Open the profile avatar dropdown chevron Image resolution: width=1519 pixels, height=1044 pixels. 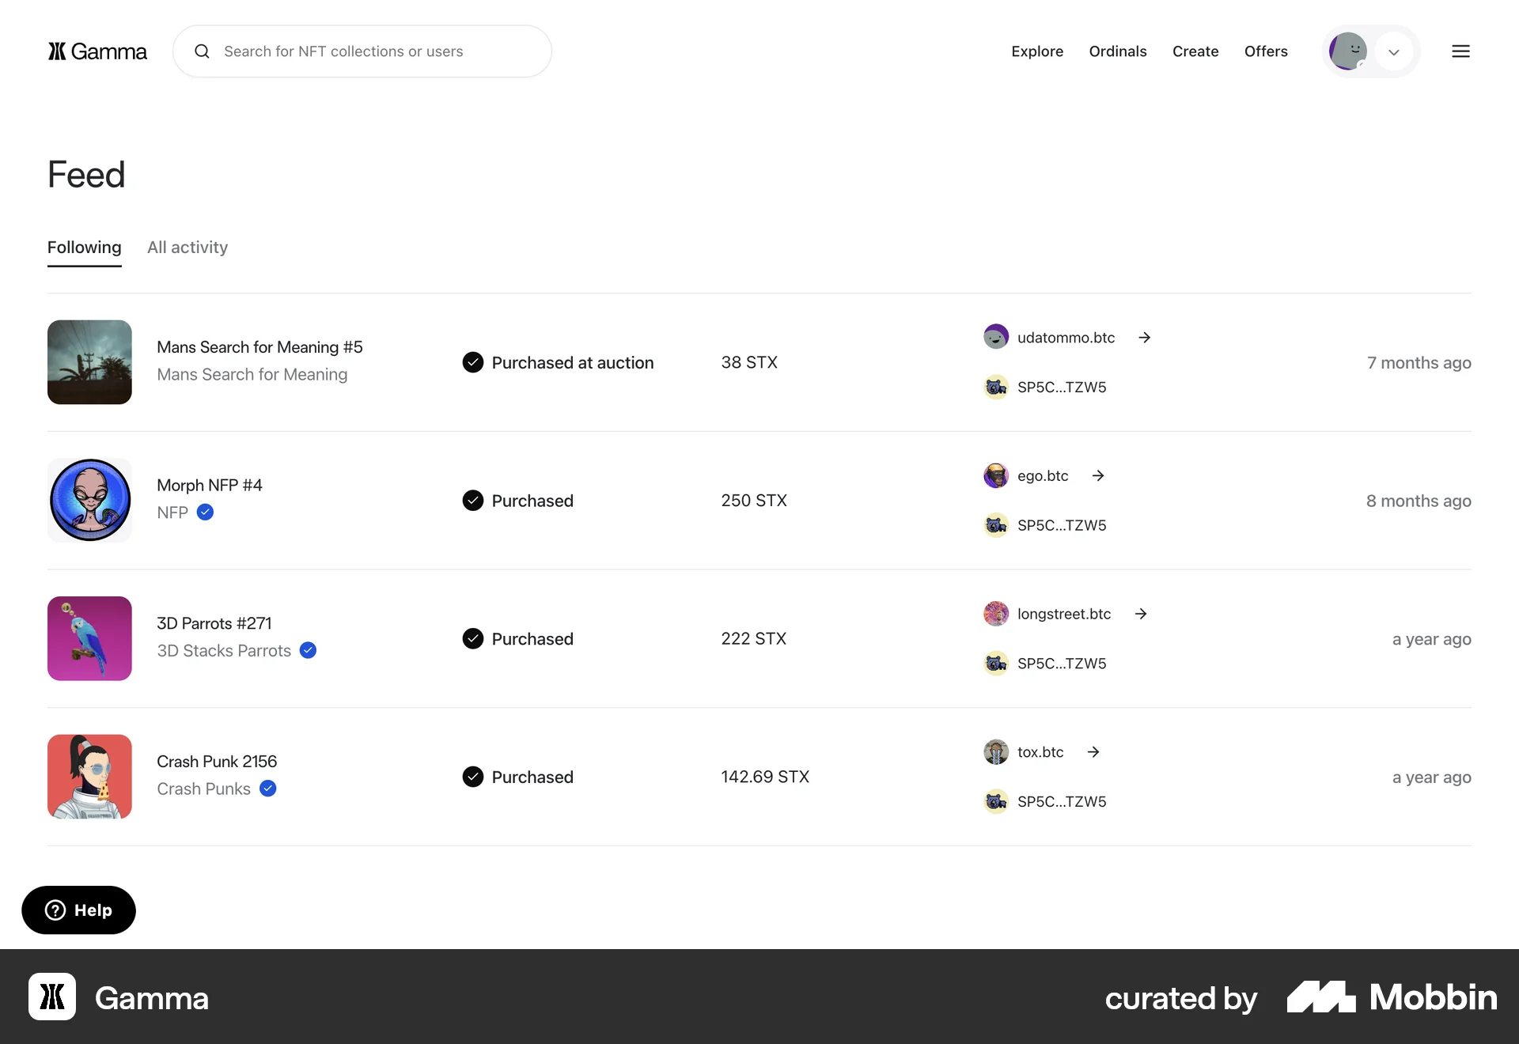(1394, 51)
